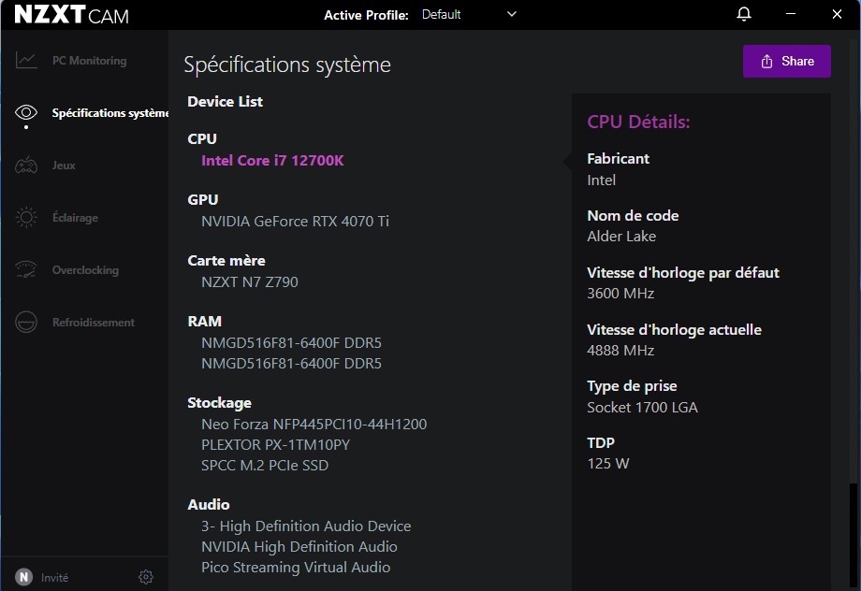This screenshot has width=861, height=591.
Task: Click the 125 W TDP value
Action: click(608, 464)
